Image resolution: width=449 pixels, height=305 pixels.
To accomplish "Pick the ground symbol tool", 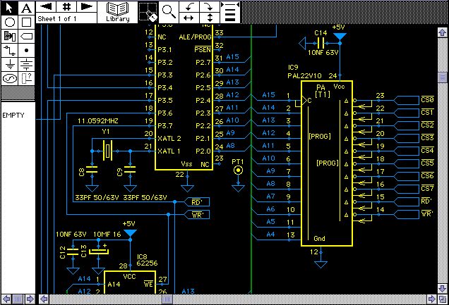I will click(x=9, y=64).
